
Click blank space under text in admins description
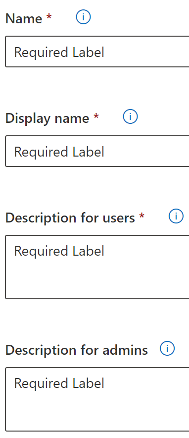[x=97, y=412]
